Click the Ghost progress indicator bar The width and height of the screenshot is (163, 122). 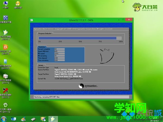click(x=80, y=38)
